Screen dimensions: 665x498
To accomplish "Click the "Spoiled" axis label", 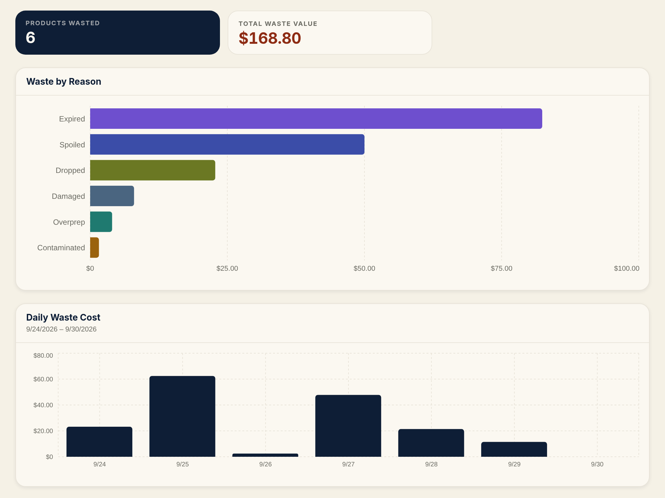I will (72, 145).
